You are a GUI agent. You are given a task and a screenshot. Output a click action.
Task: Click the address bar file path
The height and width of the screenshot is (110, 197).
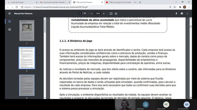60,7
